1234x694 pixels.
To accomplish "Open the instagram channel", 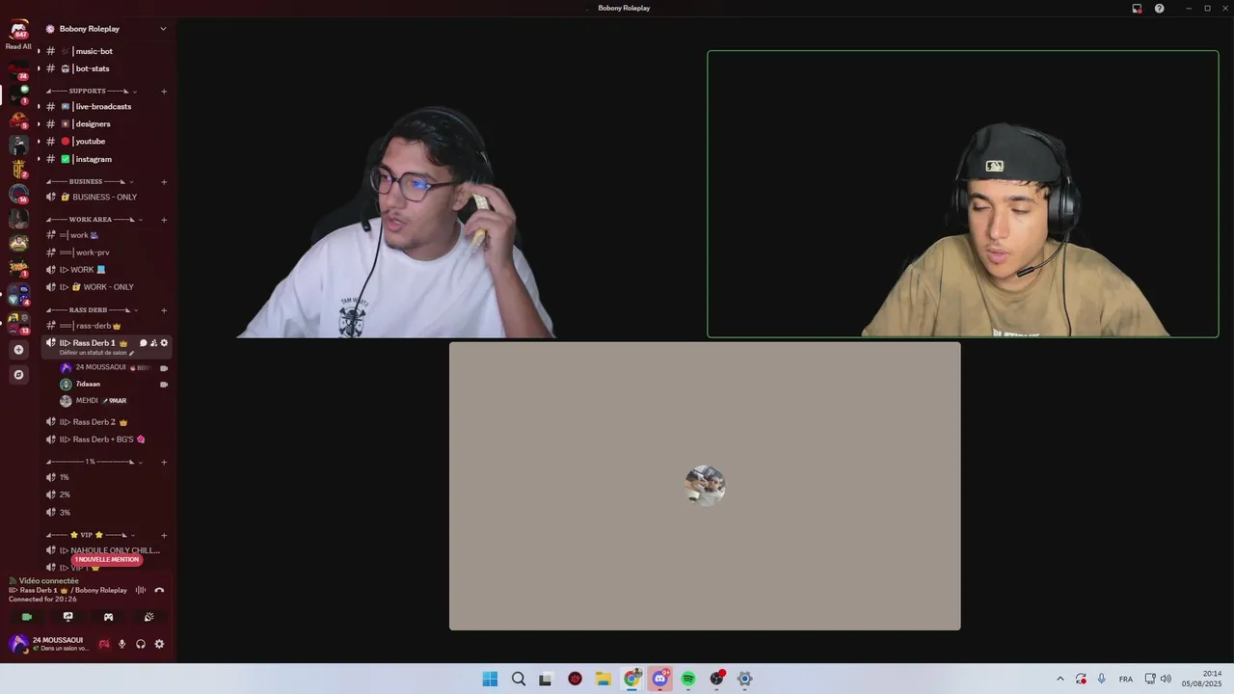I will (x=106, y=159).
